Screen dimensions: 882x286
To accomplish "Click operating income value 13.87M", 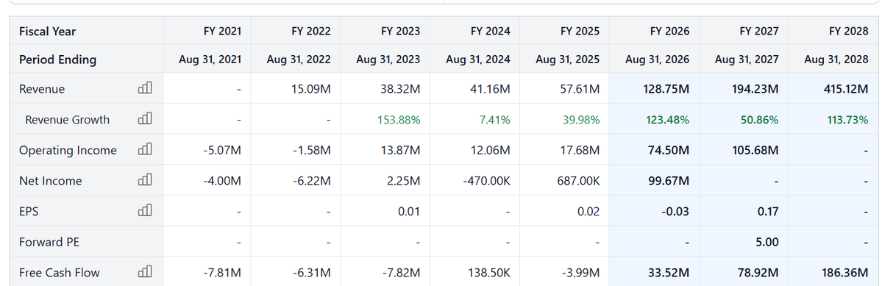I will click(400, 151).
